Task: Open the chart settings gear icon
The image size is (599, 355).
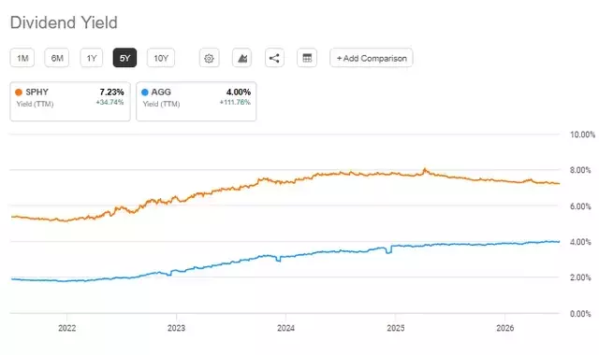Action: pos(209,58)
